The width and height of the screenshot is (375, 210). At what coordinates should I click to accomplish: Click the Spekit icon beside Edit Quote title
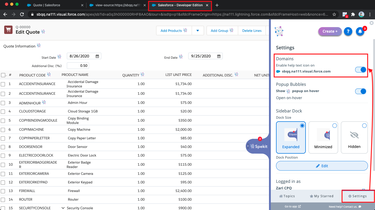43,32
